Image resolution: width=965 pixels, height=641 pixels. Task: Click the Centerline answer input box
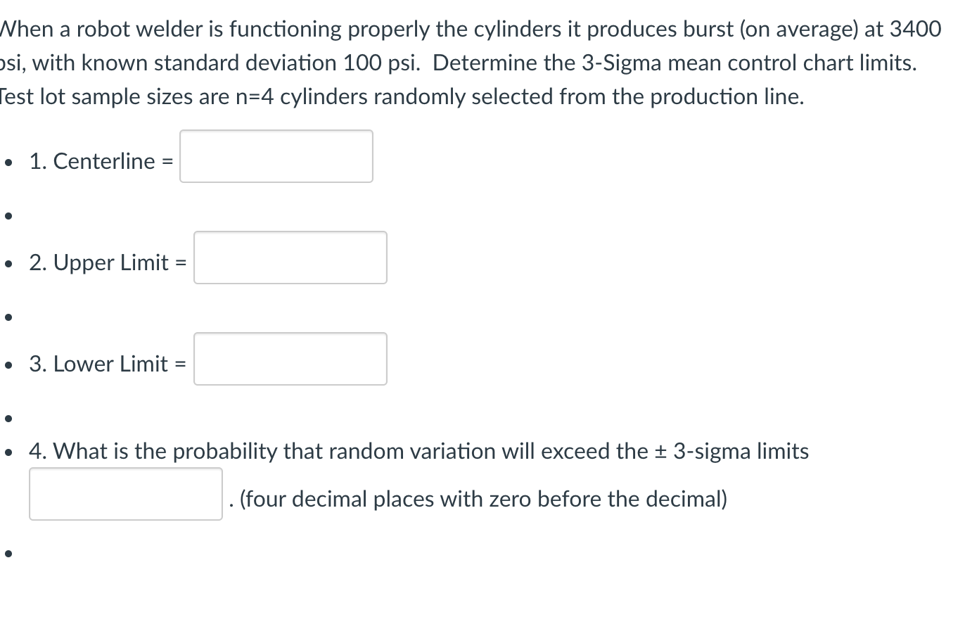(x=276, y=156)
